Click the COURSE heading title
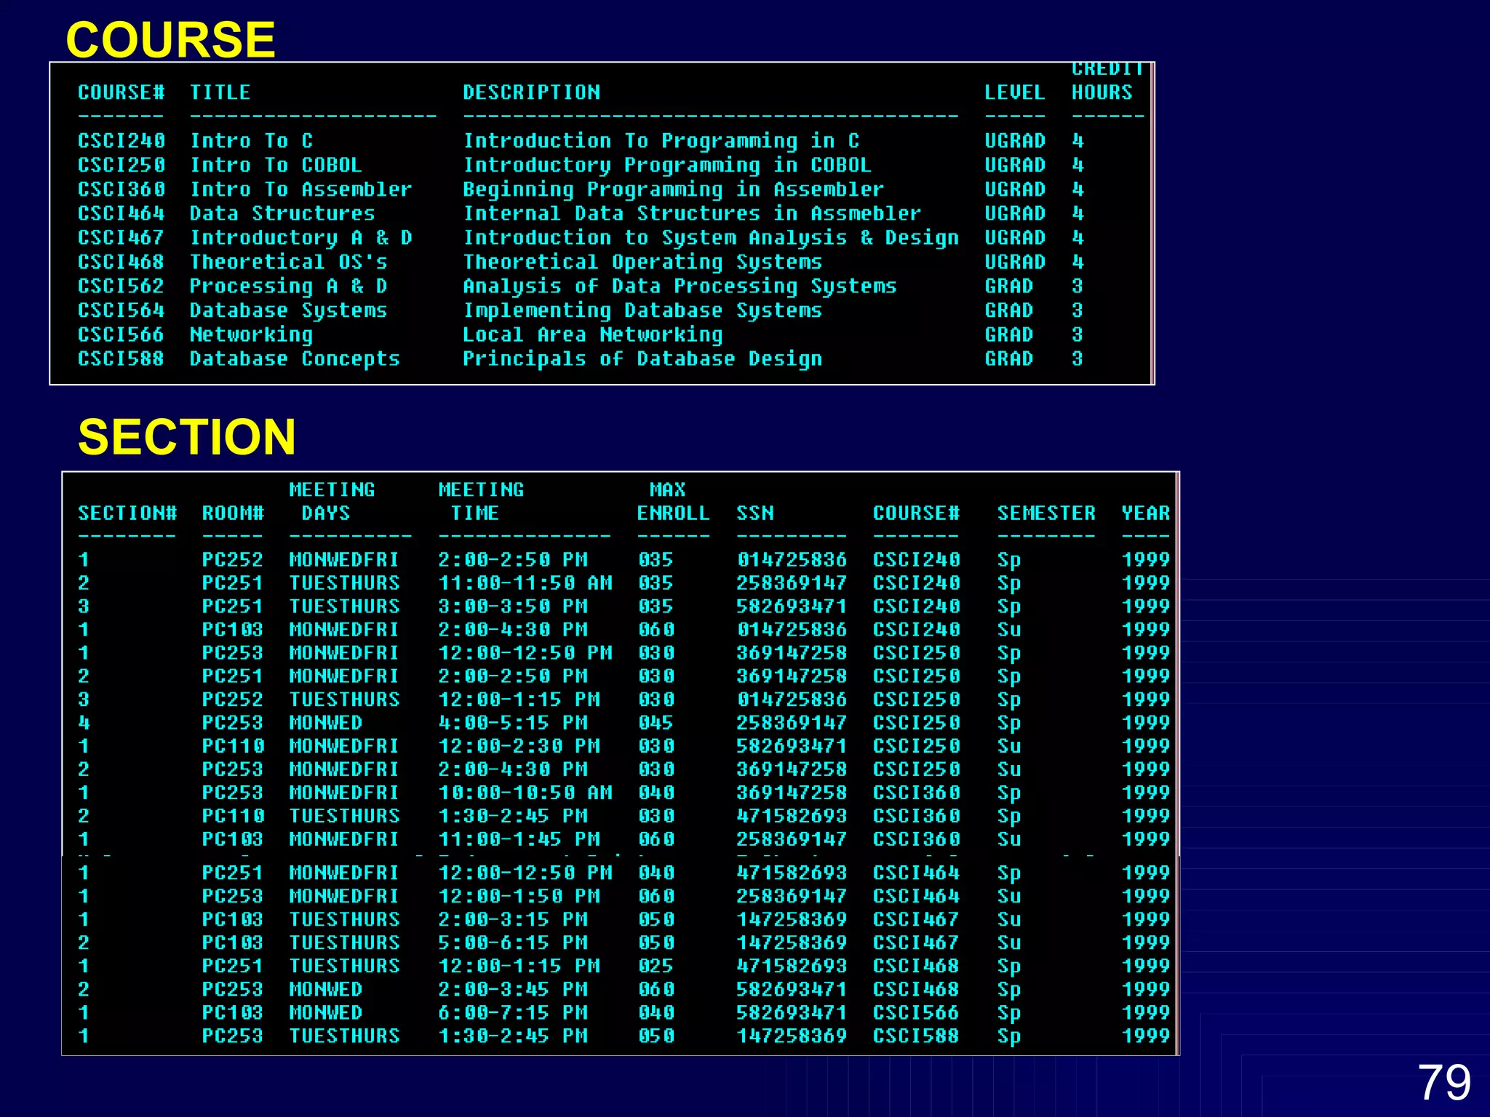 (170, 39)
